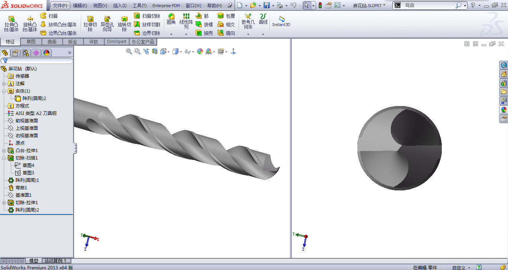Toggle the feature tree panel collapse handle

point(75,148)
